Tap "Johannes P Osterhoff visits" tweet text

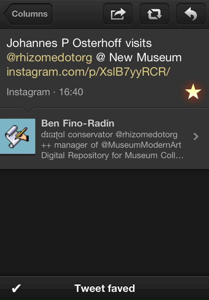tap(79, 43)
